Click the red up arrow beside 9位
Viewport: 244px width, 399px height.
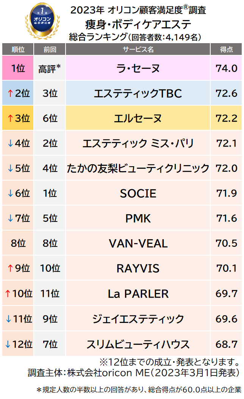pos(10,268)
